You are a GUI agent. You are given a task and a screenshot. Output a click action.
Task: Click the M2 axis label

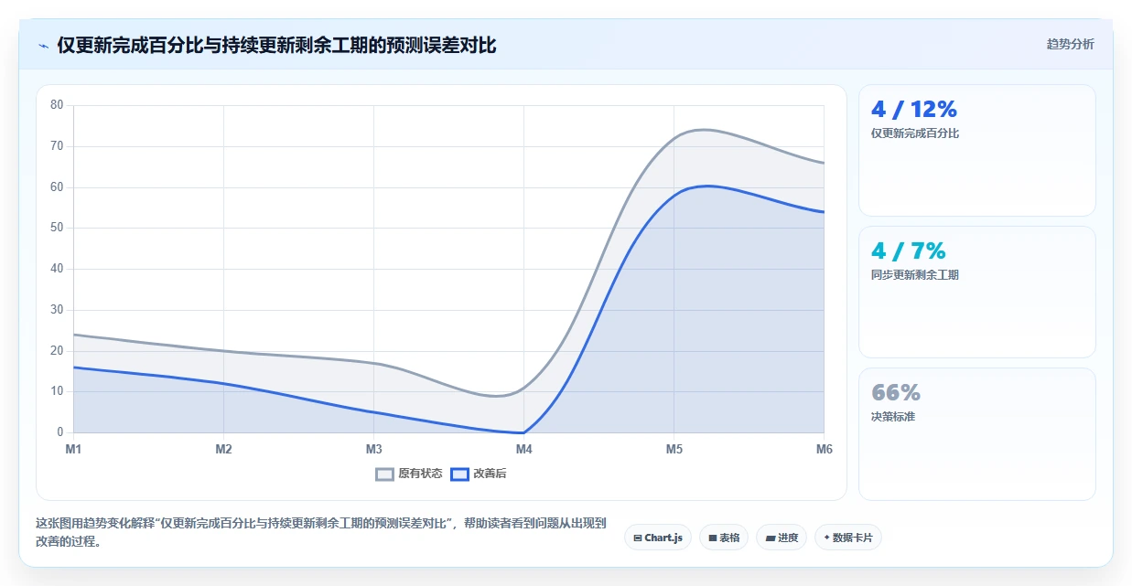coord(223,449)
